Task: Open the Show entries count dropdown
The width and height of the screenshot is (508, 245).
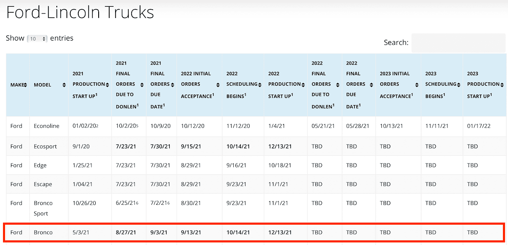Action: (37, 38)
